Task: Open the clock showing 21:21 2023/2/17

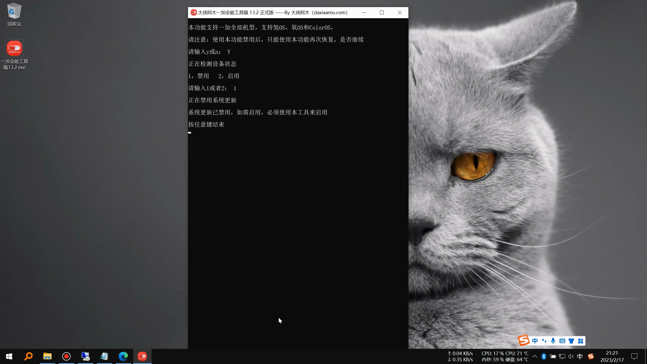Action: pyautogui.click(x=612, y=356)
